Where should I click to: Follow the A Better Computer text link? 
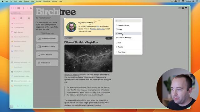[x=97, y=29]
